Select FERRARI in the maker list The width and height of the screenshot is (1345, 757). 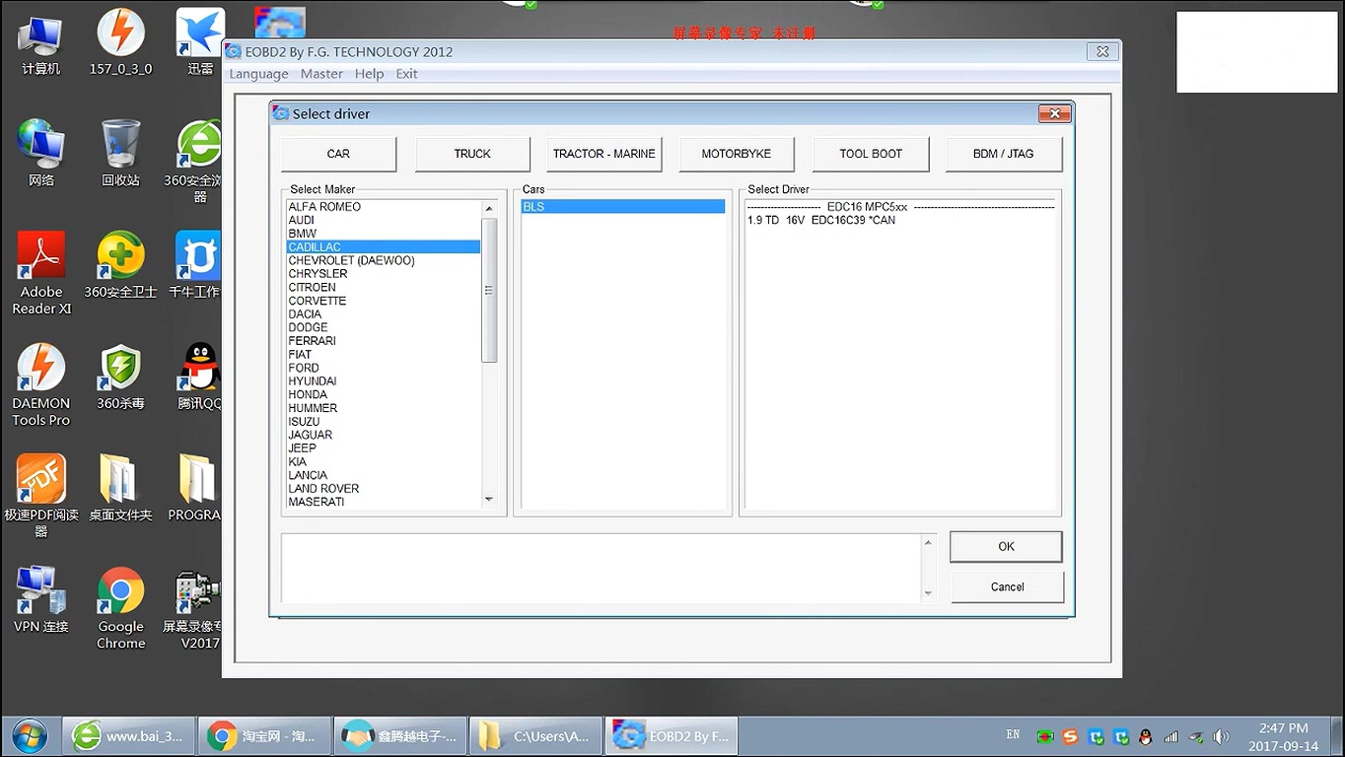click(384, 341)
